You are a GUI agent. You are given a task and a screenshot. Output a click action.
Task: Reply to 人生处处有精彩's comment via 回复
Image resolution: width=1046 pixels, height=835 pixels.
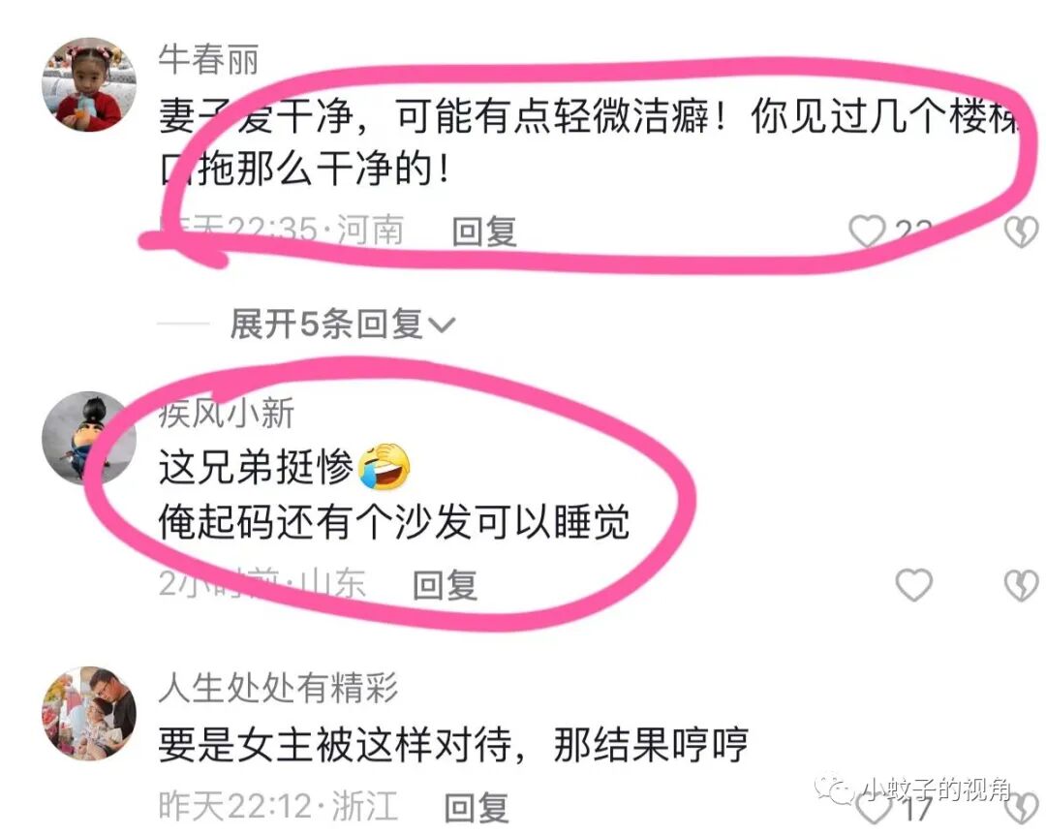(477, 807)
